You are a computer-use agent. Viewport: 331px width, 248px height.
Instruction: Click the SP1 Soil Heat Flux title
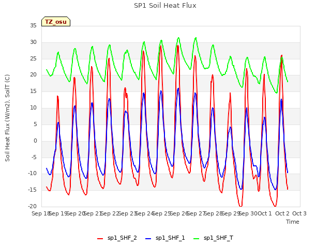165,6
